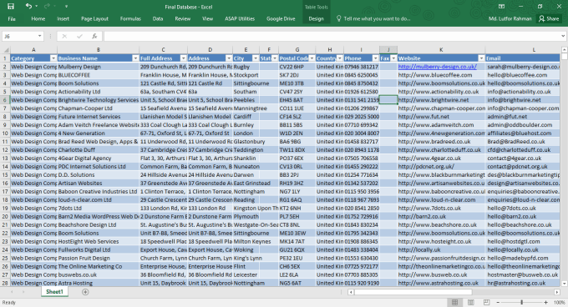Select the Table Tools Design tab
Viewport: 568px width, 307px height.
317,19
